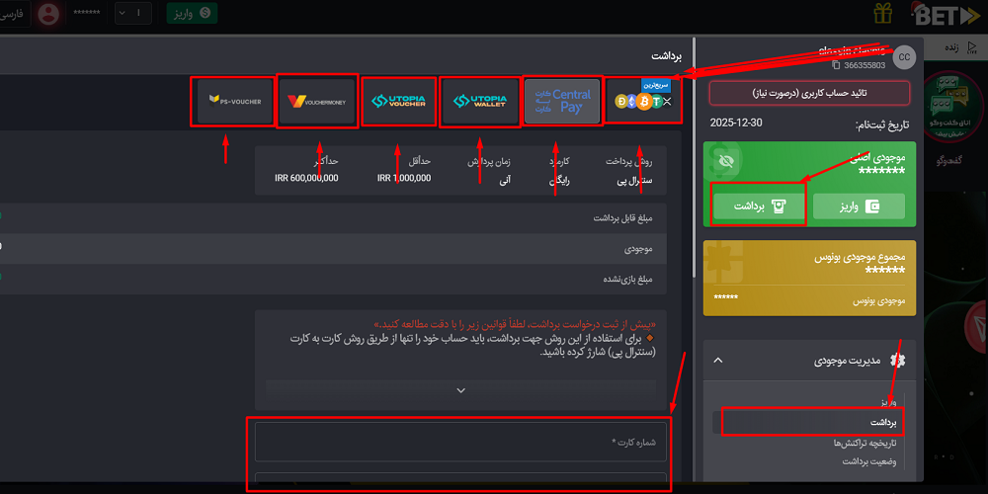Expand the withdrawal rules chevron

point(460,390)
